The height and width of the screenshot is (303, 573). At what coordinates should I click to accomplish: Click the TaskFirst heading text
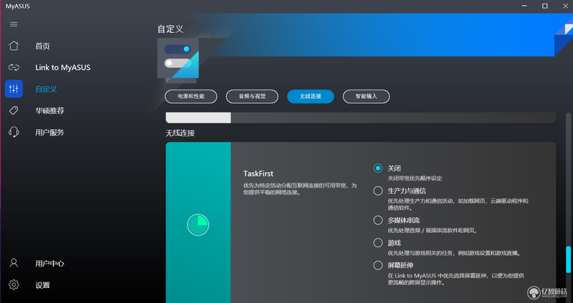259,173
